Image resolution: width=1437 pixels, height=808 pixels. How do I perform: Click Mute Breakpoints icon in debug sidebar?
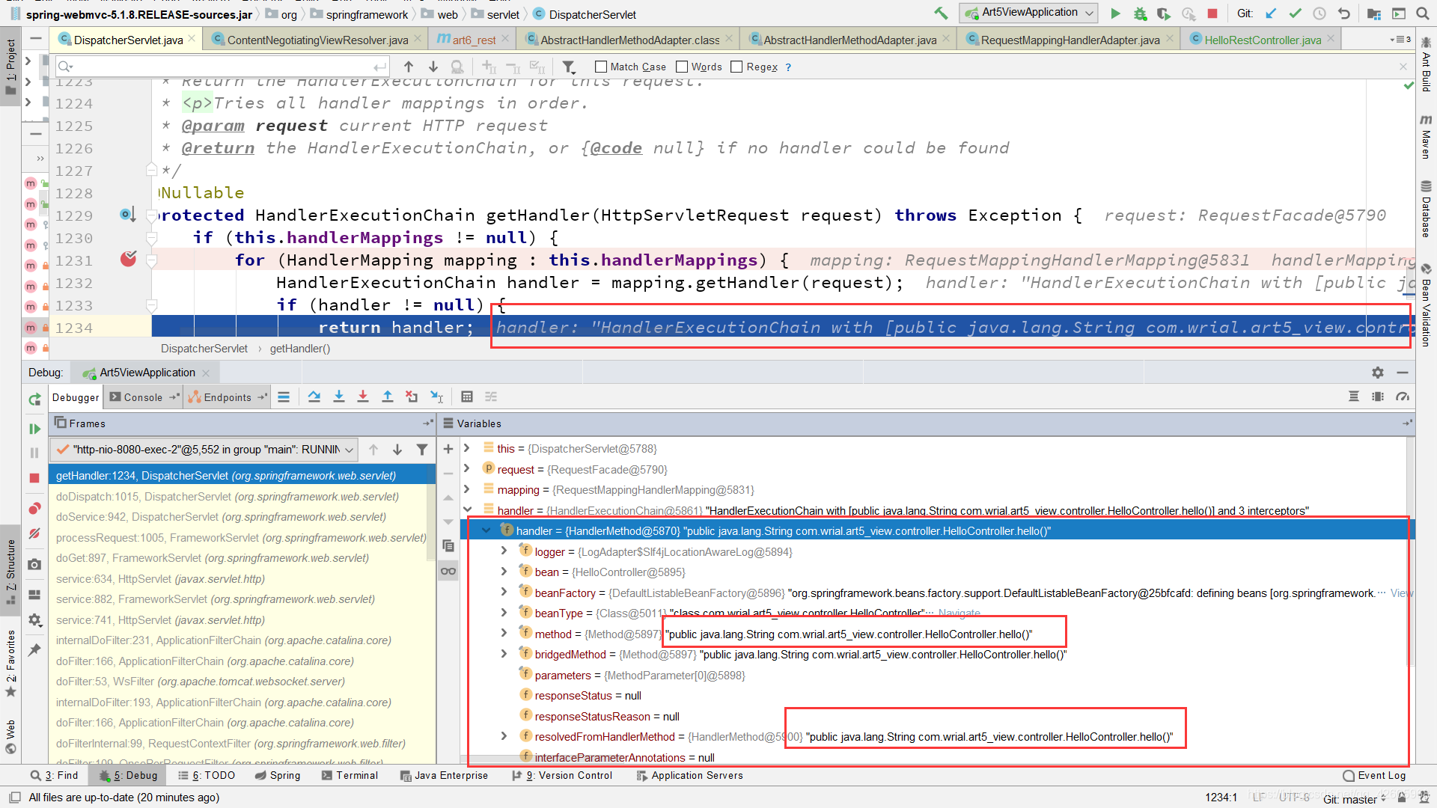coord(34,533)
